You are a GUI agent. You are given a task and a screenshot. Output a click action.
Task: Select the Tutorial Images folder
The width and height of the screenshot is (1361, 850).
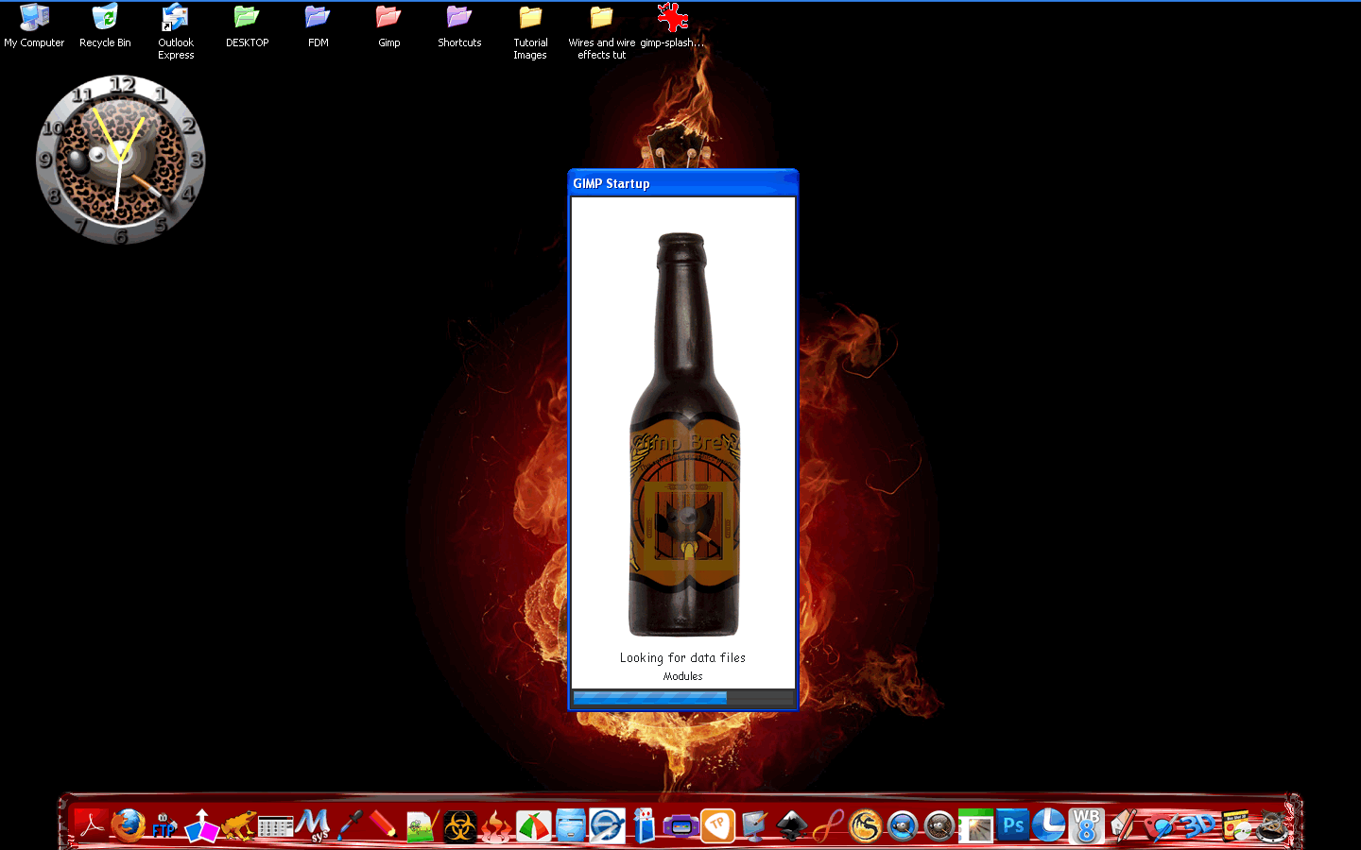tap(530, 31)
